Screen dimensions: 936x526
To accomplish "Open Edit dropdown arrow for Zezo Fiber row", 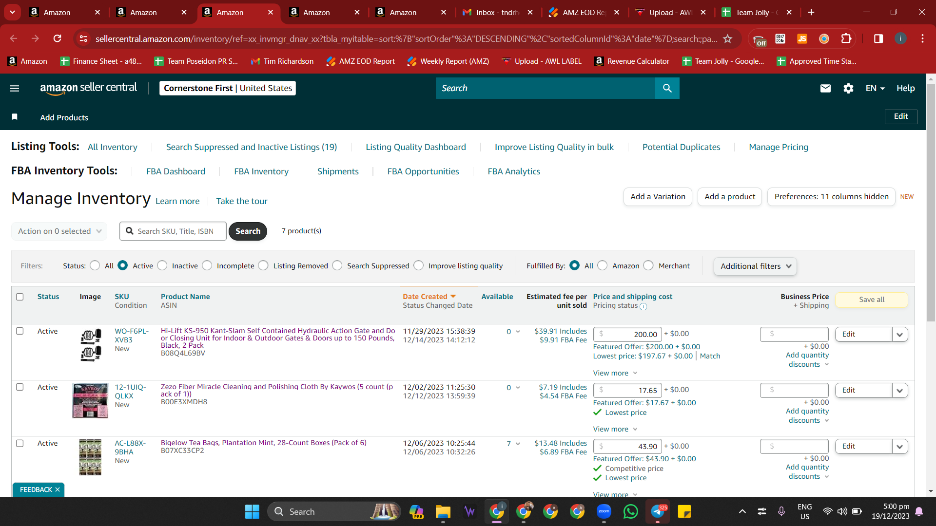I will 899,390.
